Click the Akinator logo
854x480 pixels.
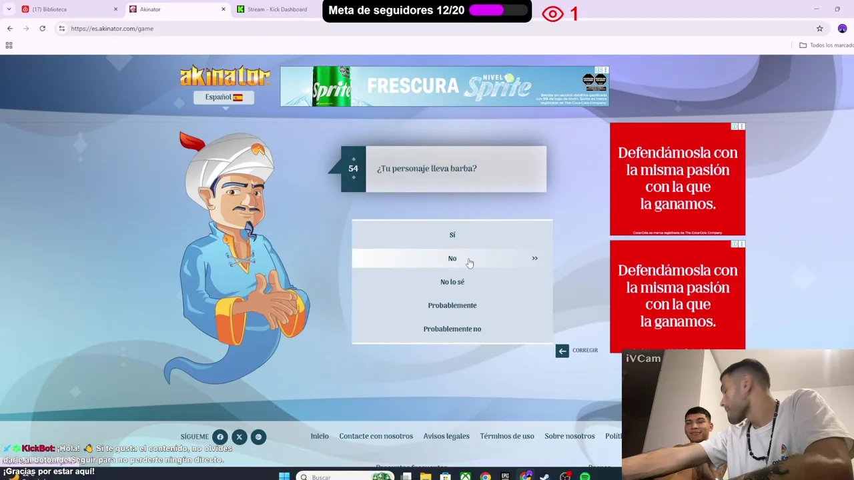(225, 76)
